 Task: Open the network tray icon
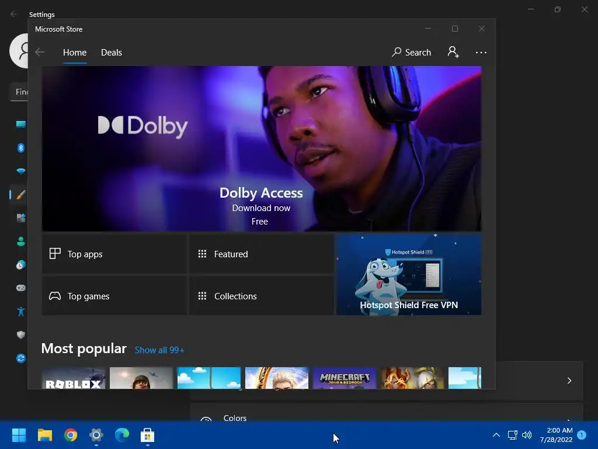click(512, 435)
